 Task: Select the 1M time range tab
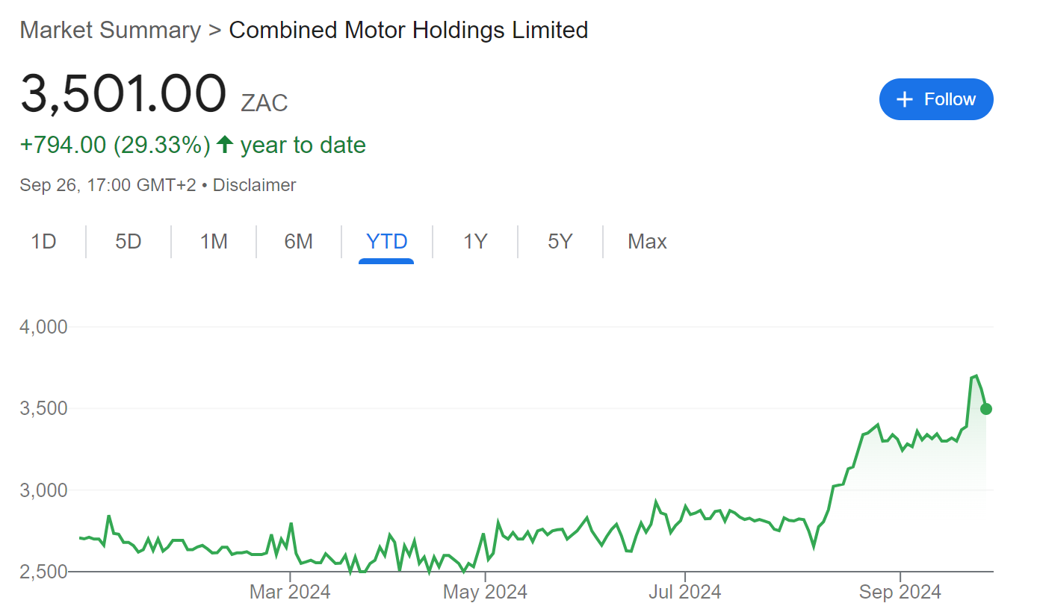click(214, 242)
